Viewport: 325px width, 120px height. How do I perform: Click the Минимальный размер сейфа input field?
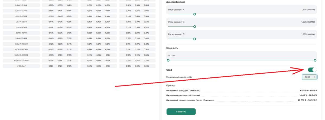(310, 77)
